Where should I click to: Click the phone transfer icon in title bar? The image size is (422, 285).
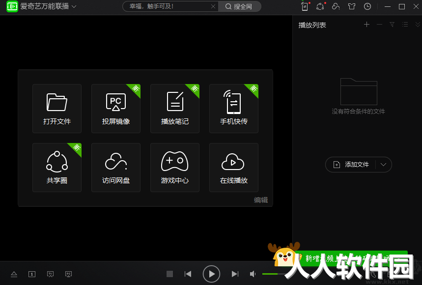pos(305,6)
